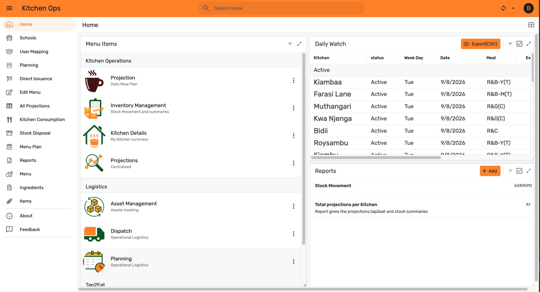
Task: Filter the Menu Items panel
Action: (290, 44)
